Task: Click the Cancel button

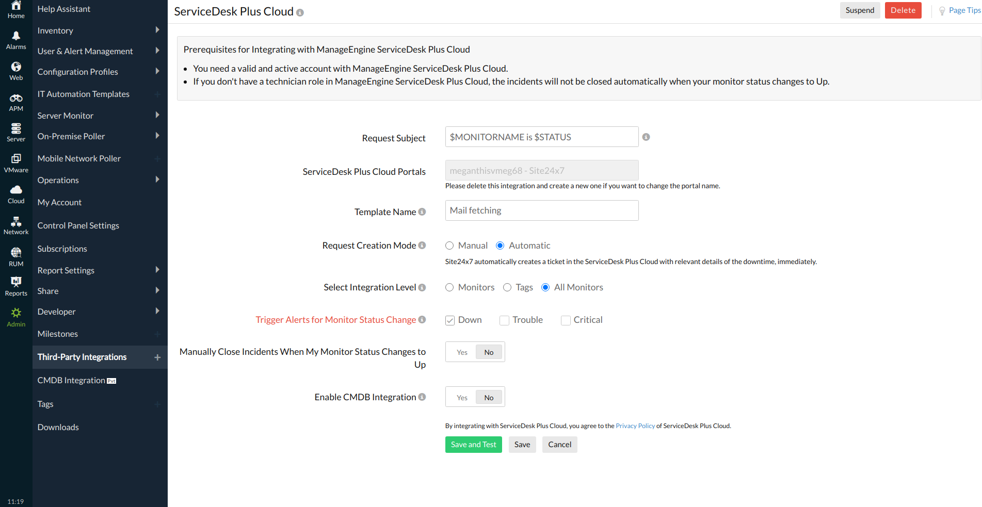Action: 559,445
